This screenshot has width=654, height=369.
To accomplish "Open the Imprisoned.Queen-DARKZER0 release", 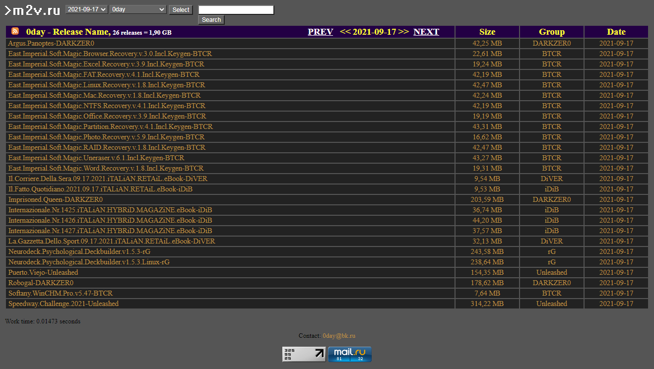I will (56, 199).
